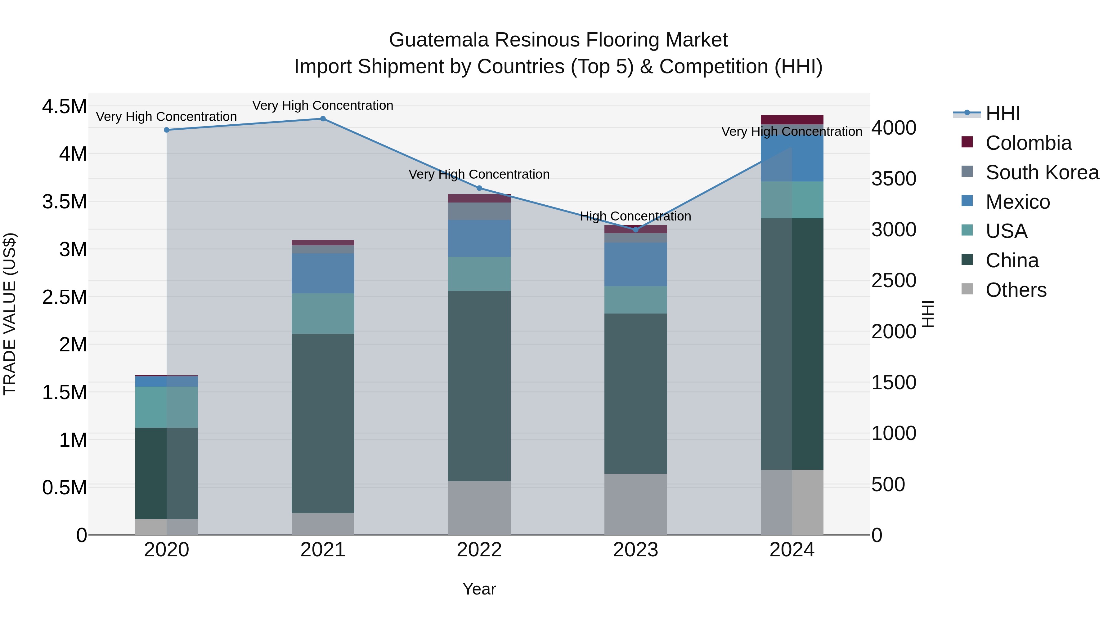This screenshot has width=1117, height=628.
Task: Click the 4000 right axis tick label
Action: click(894, 128)
